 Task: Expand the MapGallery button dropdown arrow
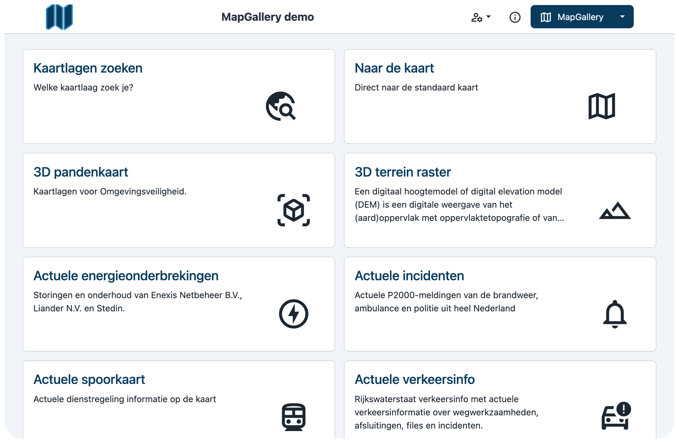pos(622,17)
